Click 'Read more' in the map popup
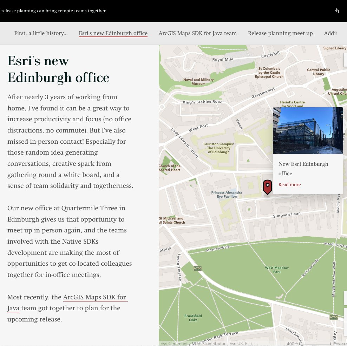 tap(289, 184)
